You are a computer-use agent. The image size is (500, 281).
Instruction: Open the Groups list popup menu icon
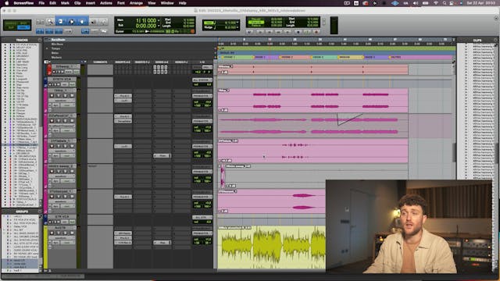point(40,212)
